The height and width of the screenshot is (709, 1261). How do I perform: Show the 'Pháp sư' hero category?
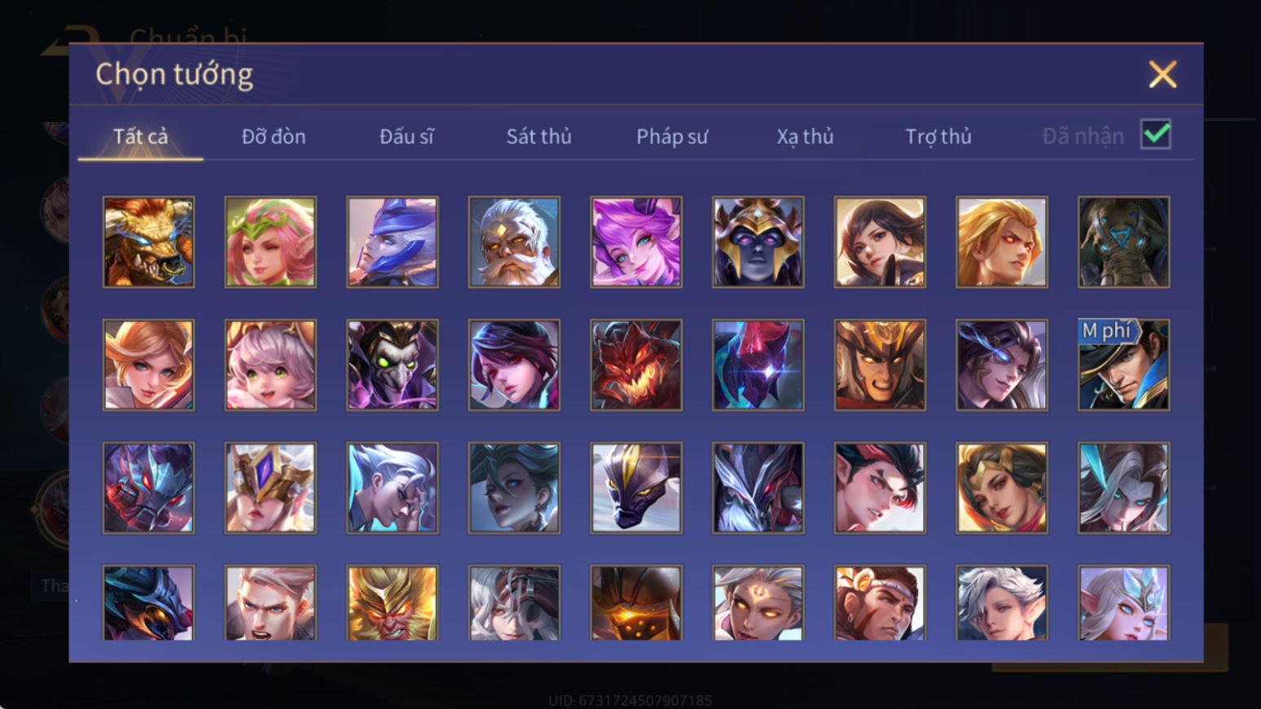[x=672, y=136]
